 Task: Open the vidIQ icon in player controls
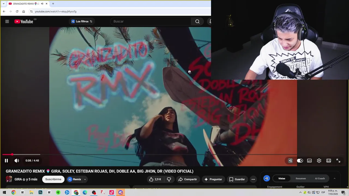[x=290, y=161]
